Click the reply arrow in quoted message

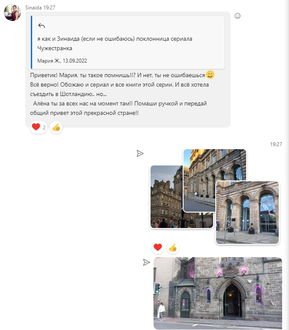[42, 26]
